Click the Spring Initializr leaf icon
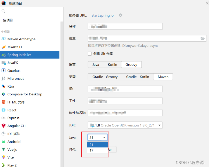Viewport: 209px width, 167px height. click(4, 55)
